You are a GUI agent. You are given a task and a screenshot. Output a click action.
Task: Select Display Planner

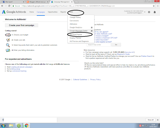click(x=81, y=38)
